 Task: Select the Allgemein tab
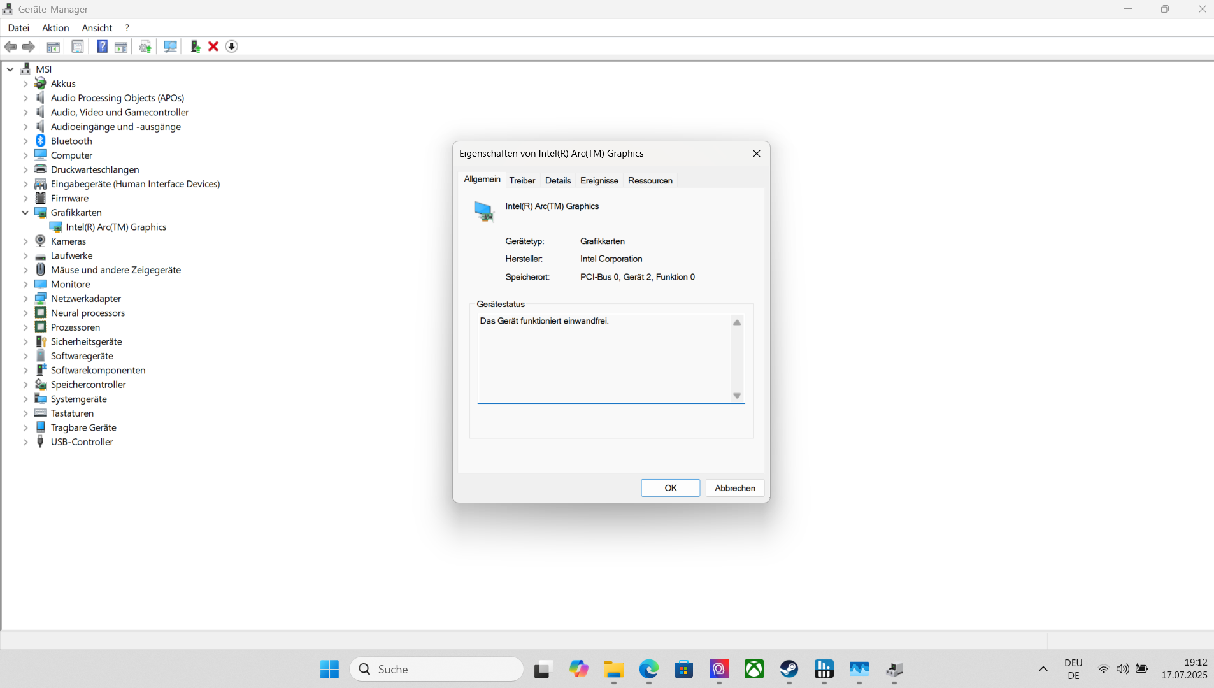(482, 179)
